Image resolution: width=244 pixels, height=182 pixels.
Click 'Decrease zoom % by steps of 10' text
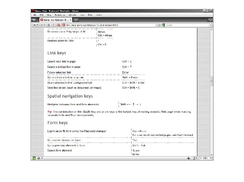click(x=66, y=32)
